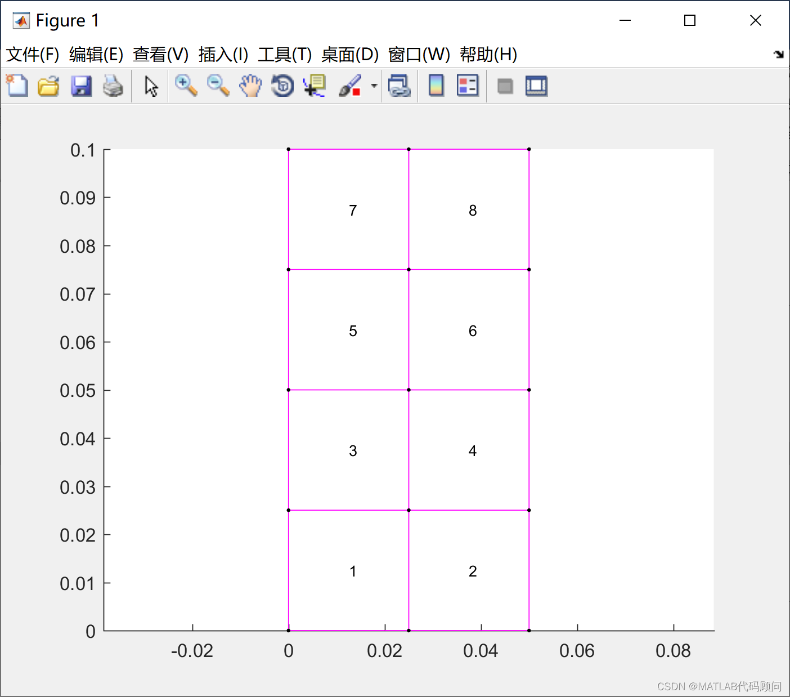Click the Hide Plot Tools button

tap(505, 86)
